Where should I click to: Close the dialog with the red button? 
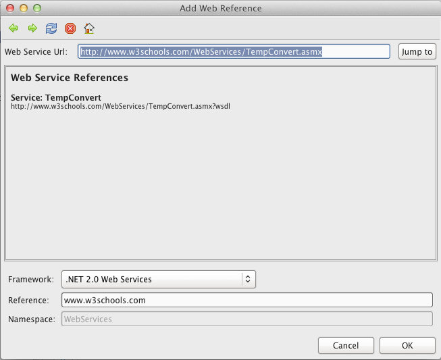[x=10, y=8]
